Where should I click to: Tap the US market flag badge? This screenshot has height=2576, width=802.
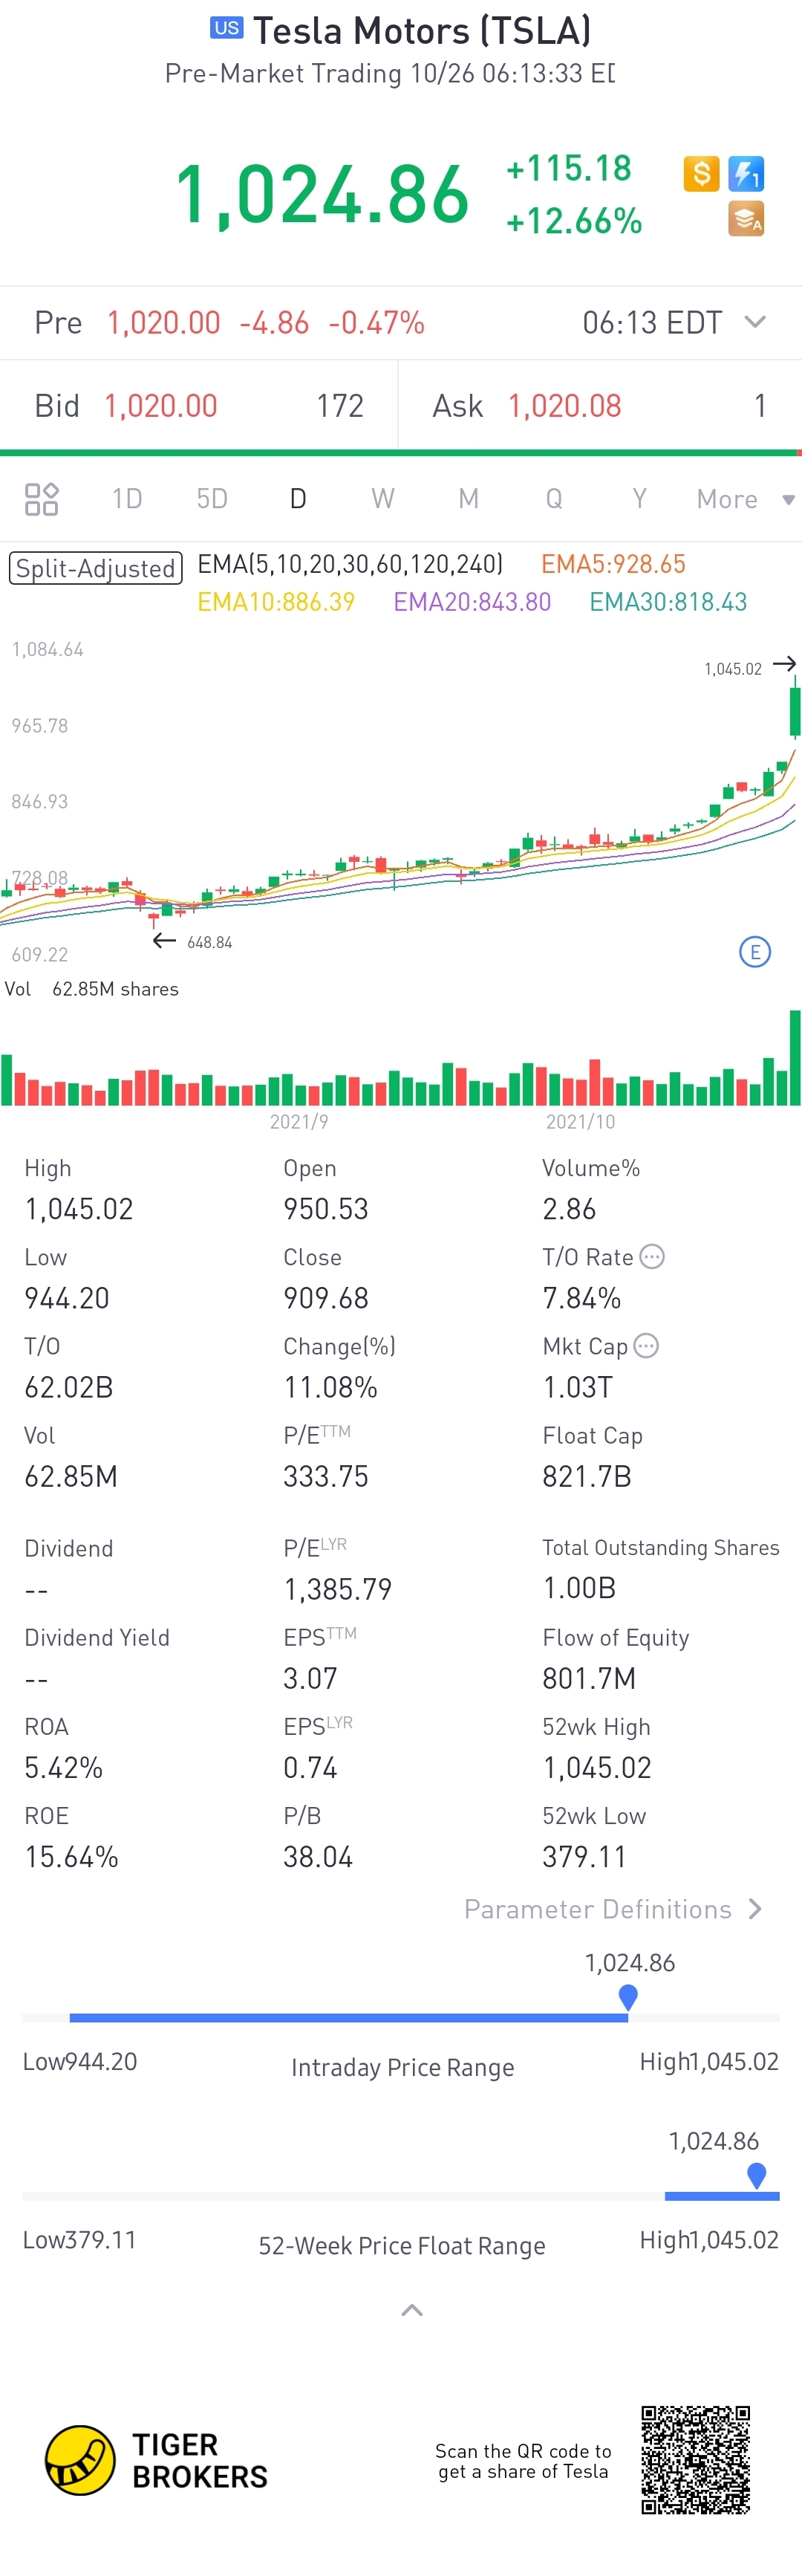[227, 28]
